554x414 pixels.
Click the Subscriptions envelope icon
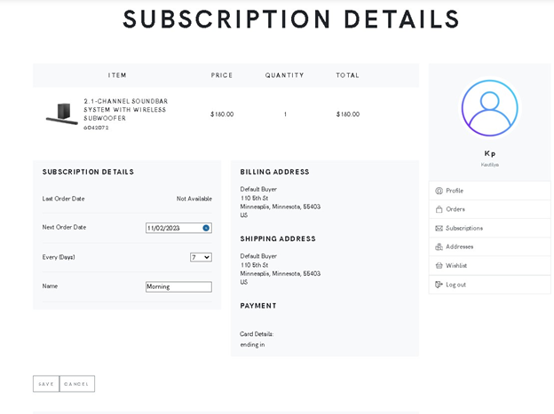pos(439,229)
